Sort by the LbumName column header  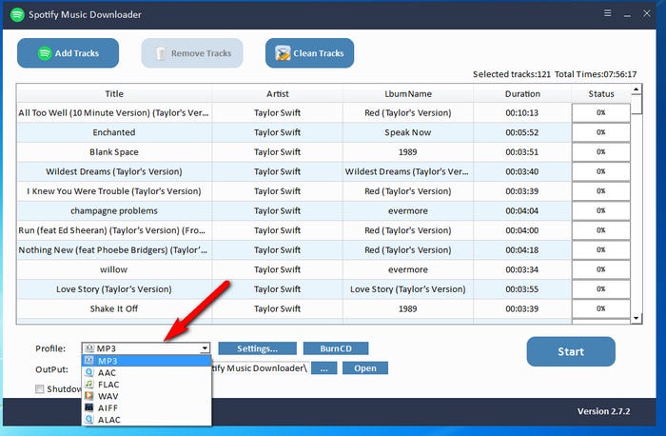[x=408, y=93]
